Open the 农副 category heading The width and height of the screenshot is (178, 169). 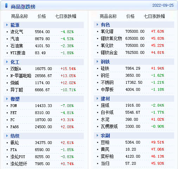pos(105,136)
